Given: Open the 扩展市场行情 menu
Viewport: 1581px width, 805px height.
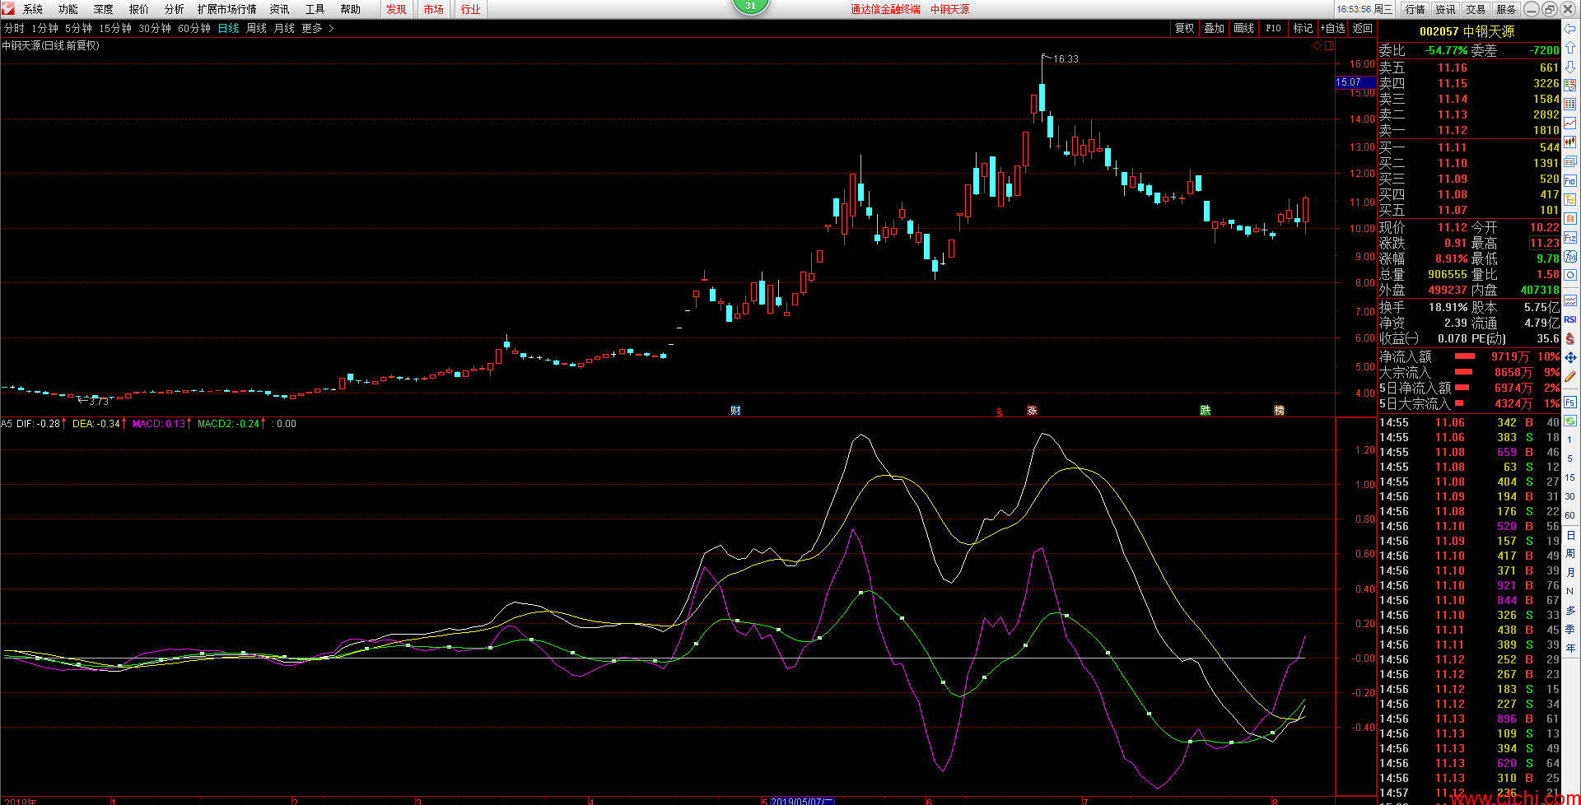Looking at the screenshot, I should pos(226,9).
